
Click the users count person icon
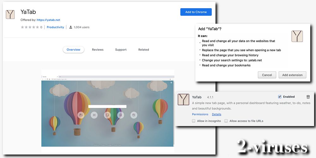click(70, 27)
